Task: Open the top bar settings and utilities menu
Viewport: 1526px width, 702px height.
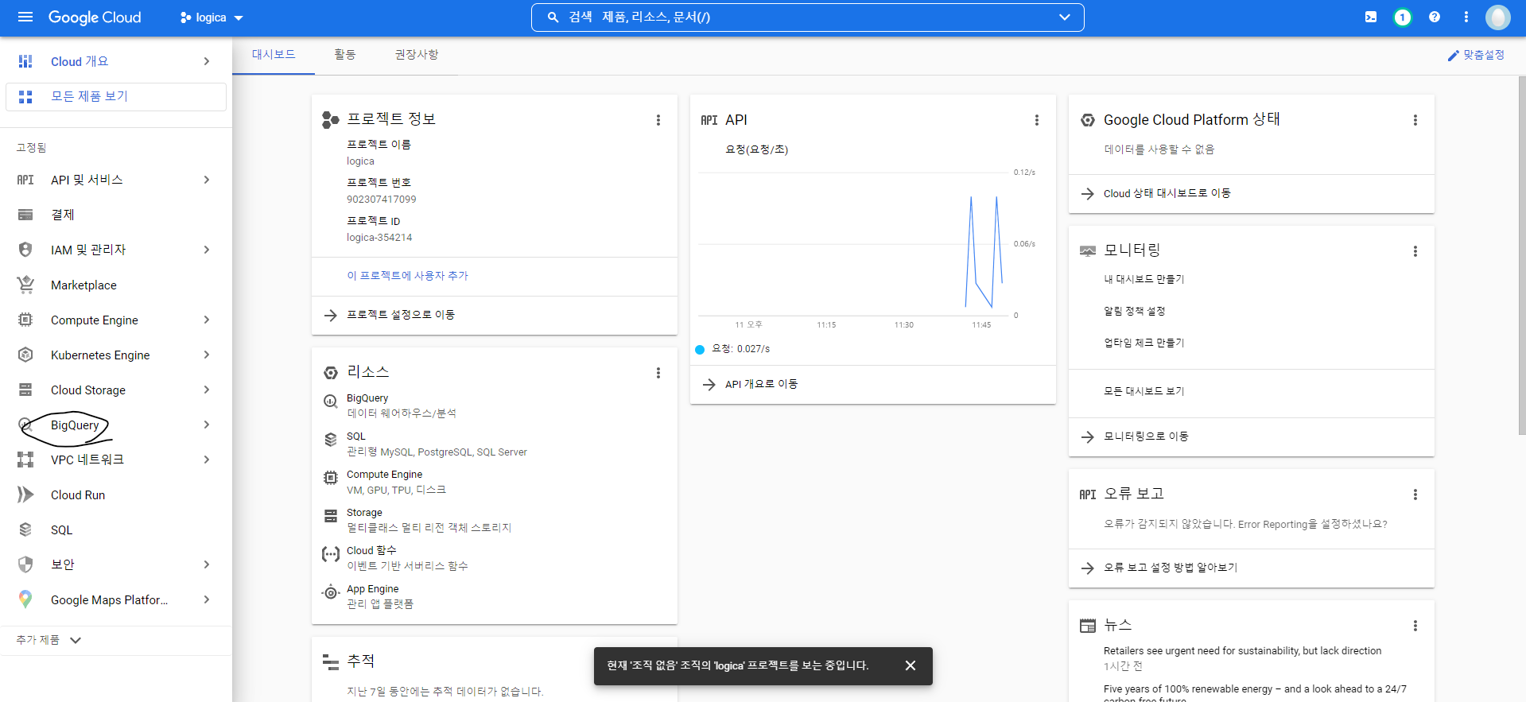Action: 1466,17
